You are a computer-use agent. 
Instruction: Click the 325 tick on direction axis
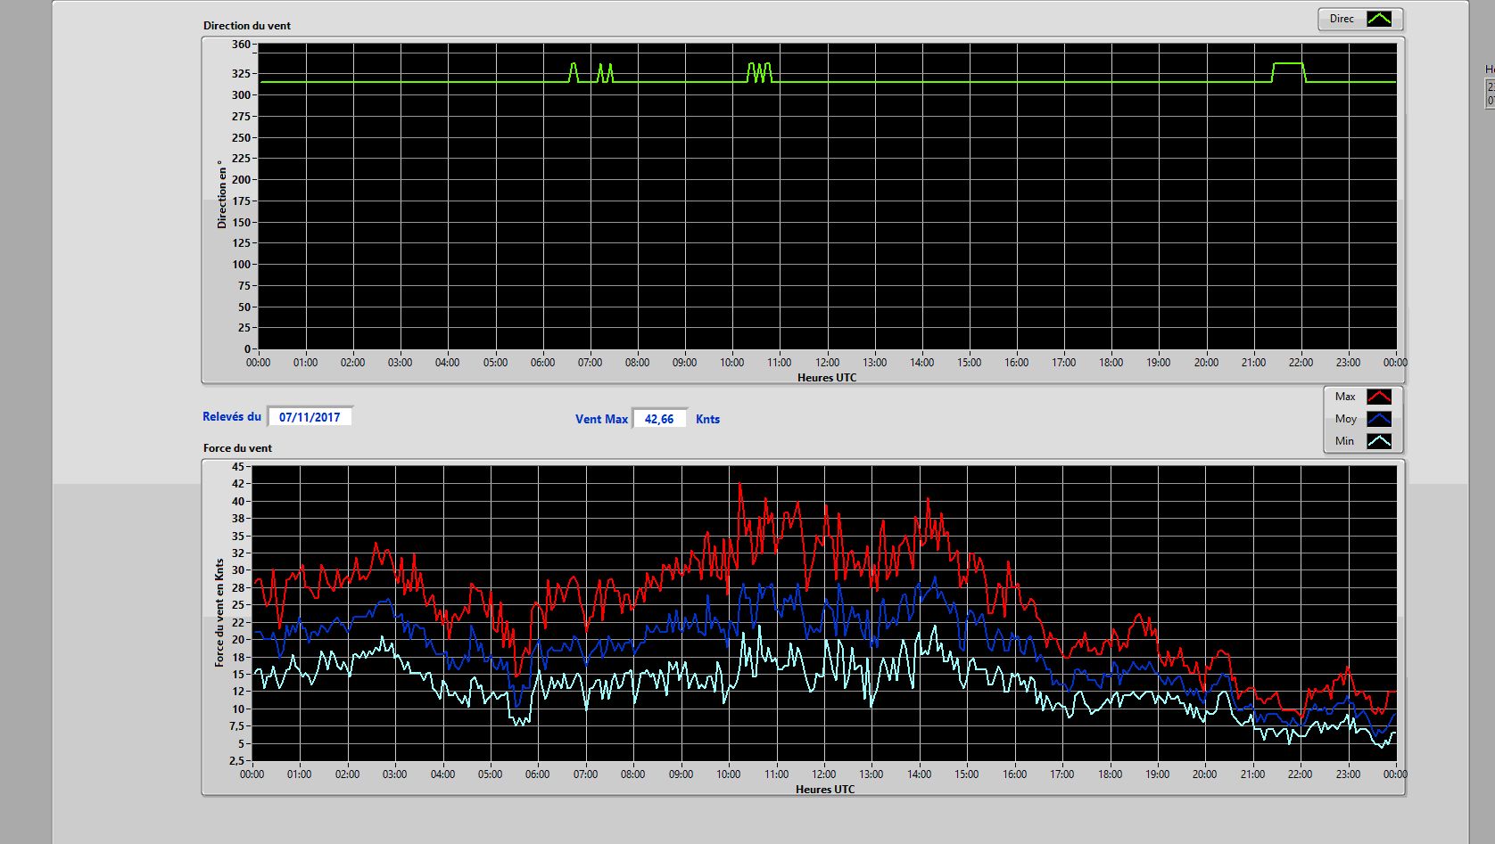241,74
